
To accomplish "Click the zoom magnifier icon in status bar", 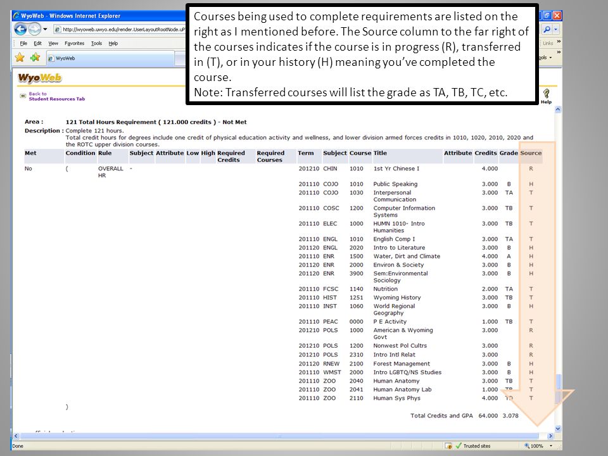I will (527, 446).
